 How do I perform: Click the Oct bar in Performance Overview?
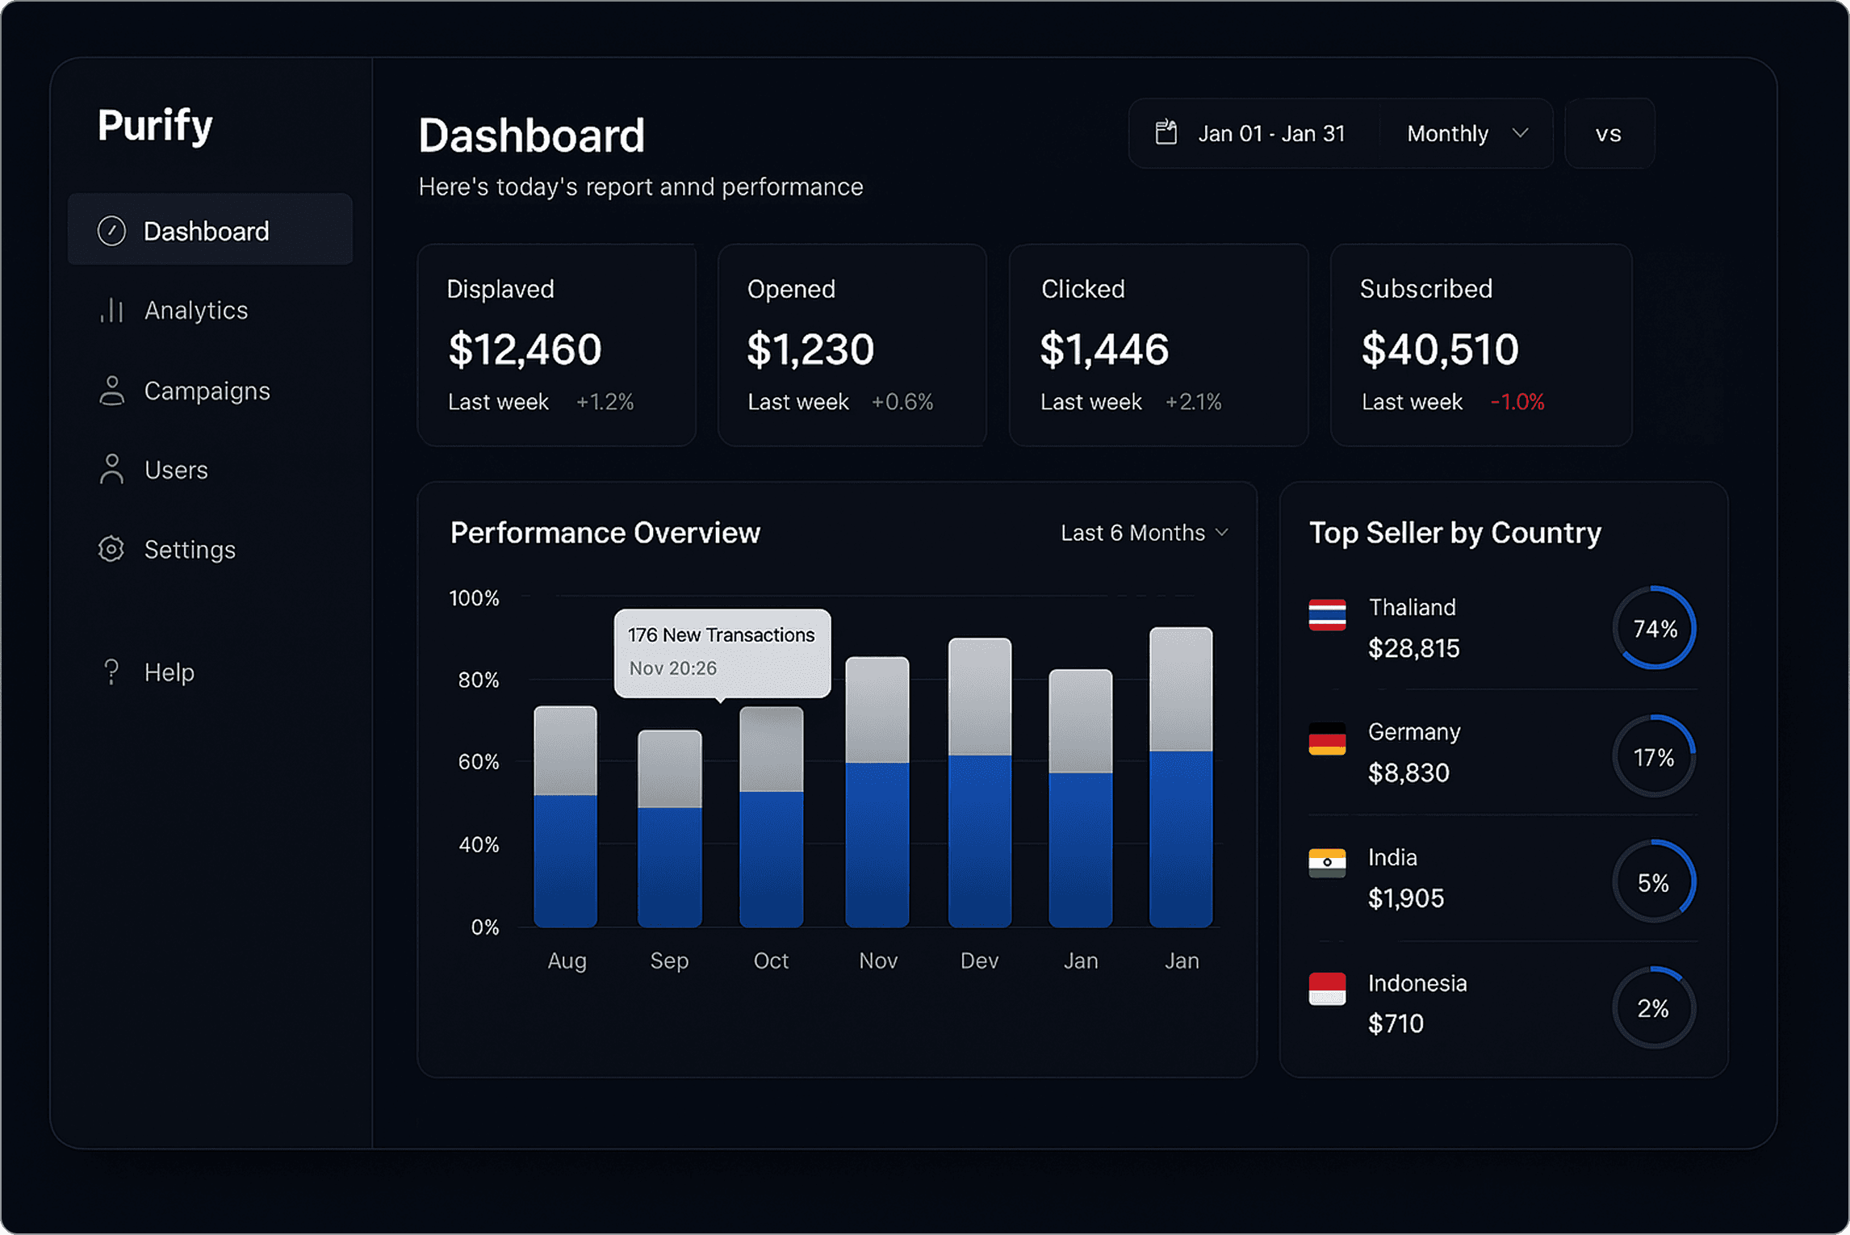point(771,816)
